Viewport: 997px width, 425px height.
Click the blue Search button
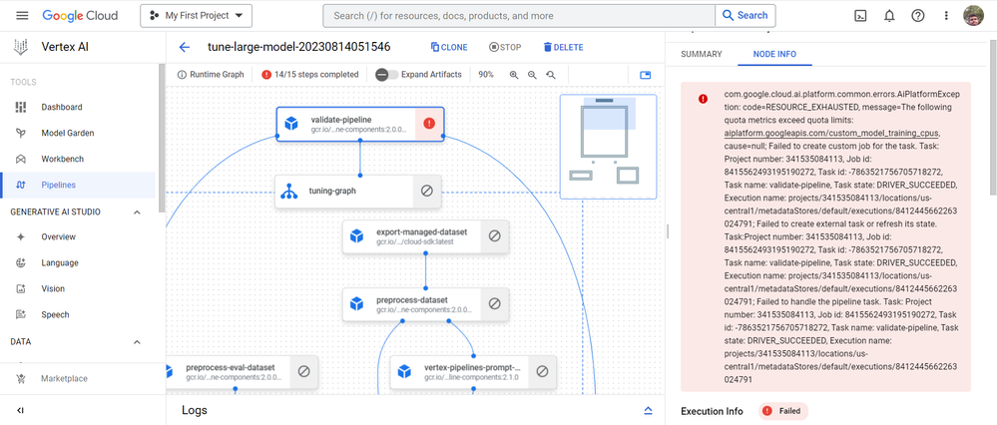pos(746,16)
